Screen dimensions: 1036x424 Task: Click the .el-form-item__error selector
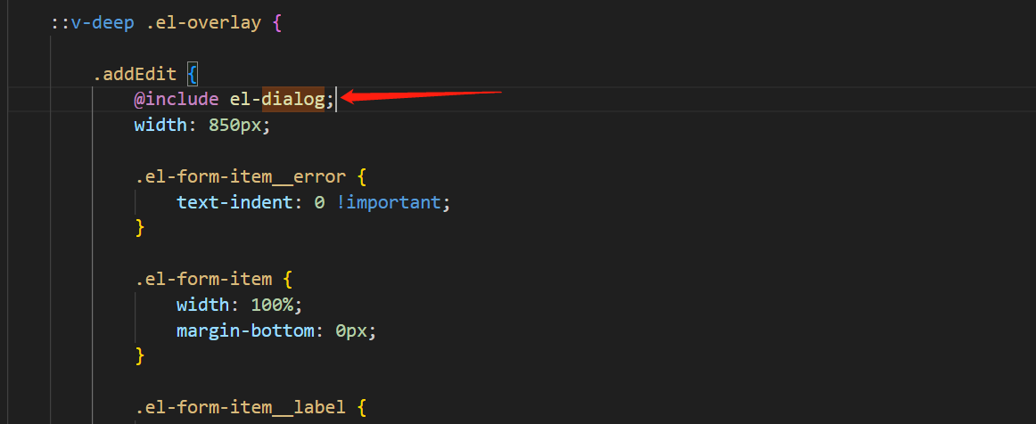[239, 176]
